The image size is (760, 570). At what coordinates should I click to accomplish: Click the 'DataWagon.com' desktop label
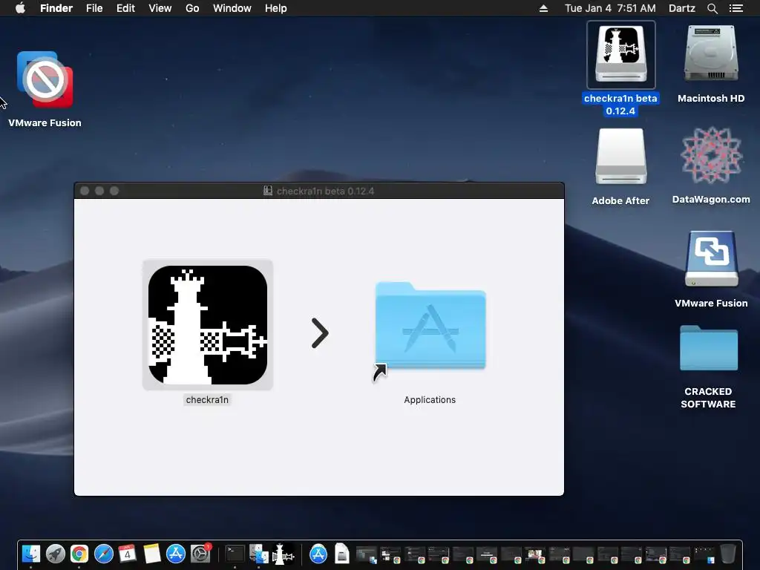tap(711, 199)
